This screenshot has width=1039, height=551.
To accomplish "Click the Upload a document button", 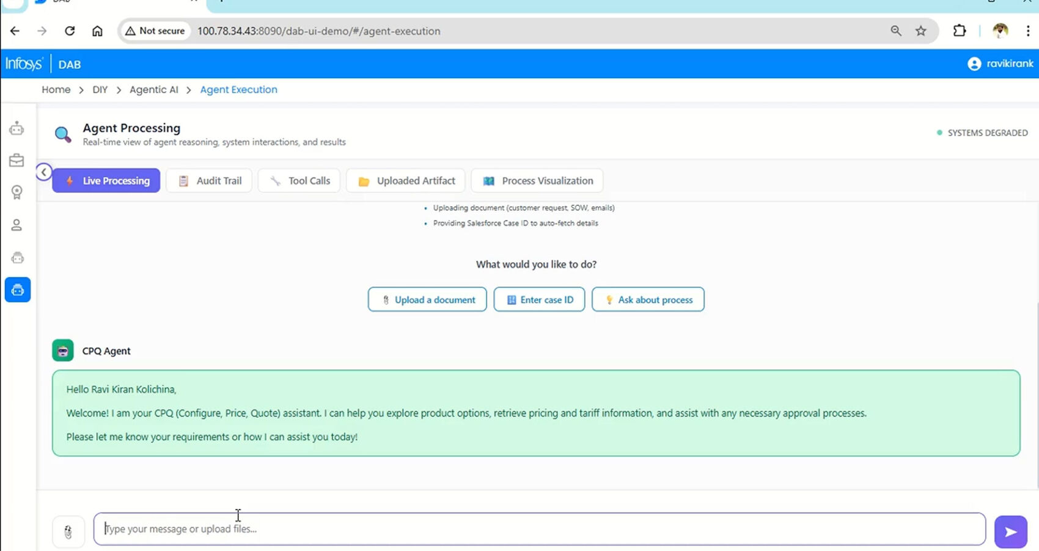I will pos(427,300).
